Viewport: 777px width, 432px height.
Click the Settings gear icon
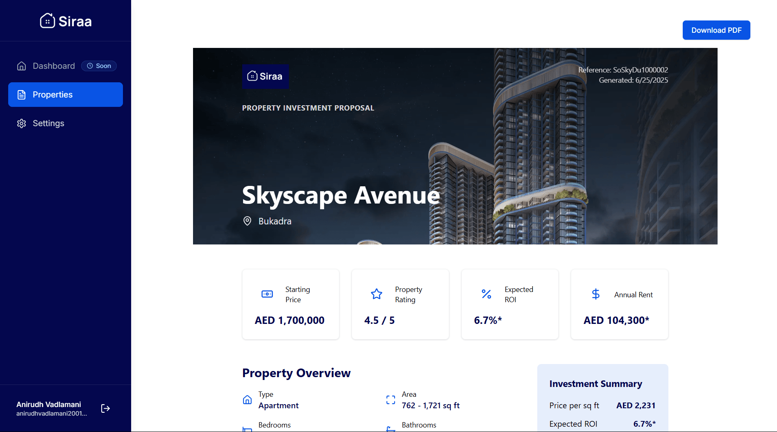pos(21,123)
